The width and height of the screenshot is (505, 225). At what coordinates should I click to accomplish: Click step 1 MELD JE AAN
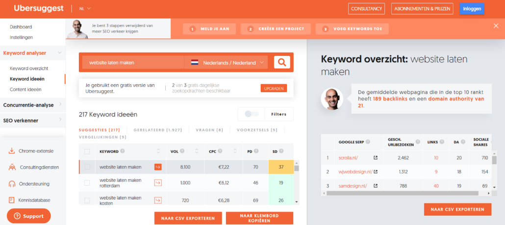pyautogui.click(x=209, y=28)
